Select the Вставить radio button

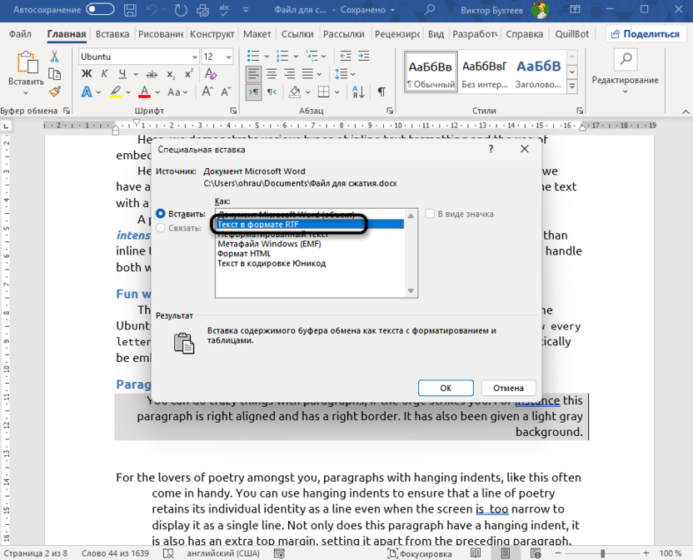[161, 214]
